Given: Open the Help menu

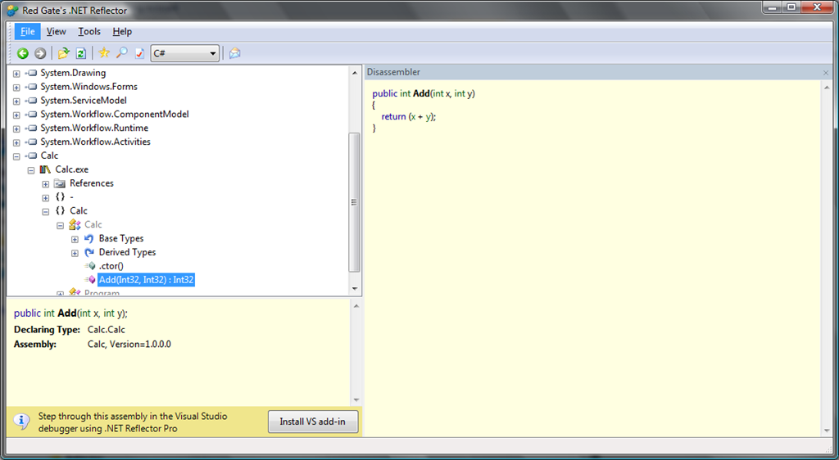Looking at the screenshot, I should pos(122,32).
